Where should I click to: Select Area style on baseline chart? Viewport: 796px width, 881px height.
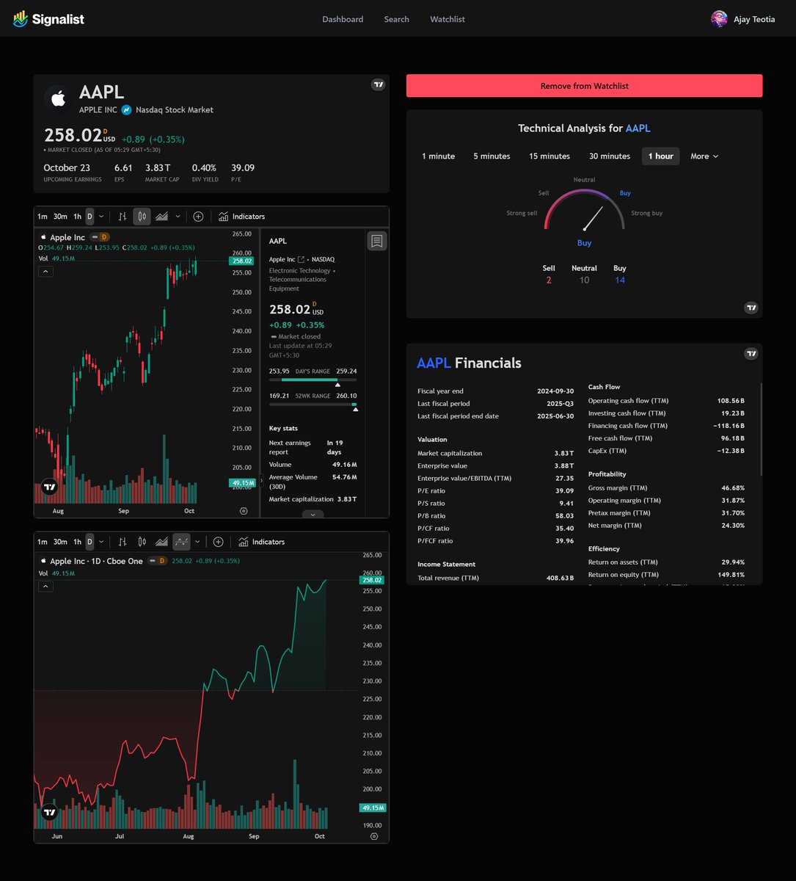click(x=161, y=542)
